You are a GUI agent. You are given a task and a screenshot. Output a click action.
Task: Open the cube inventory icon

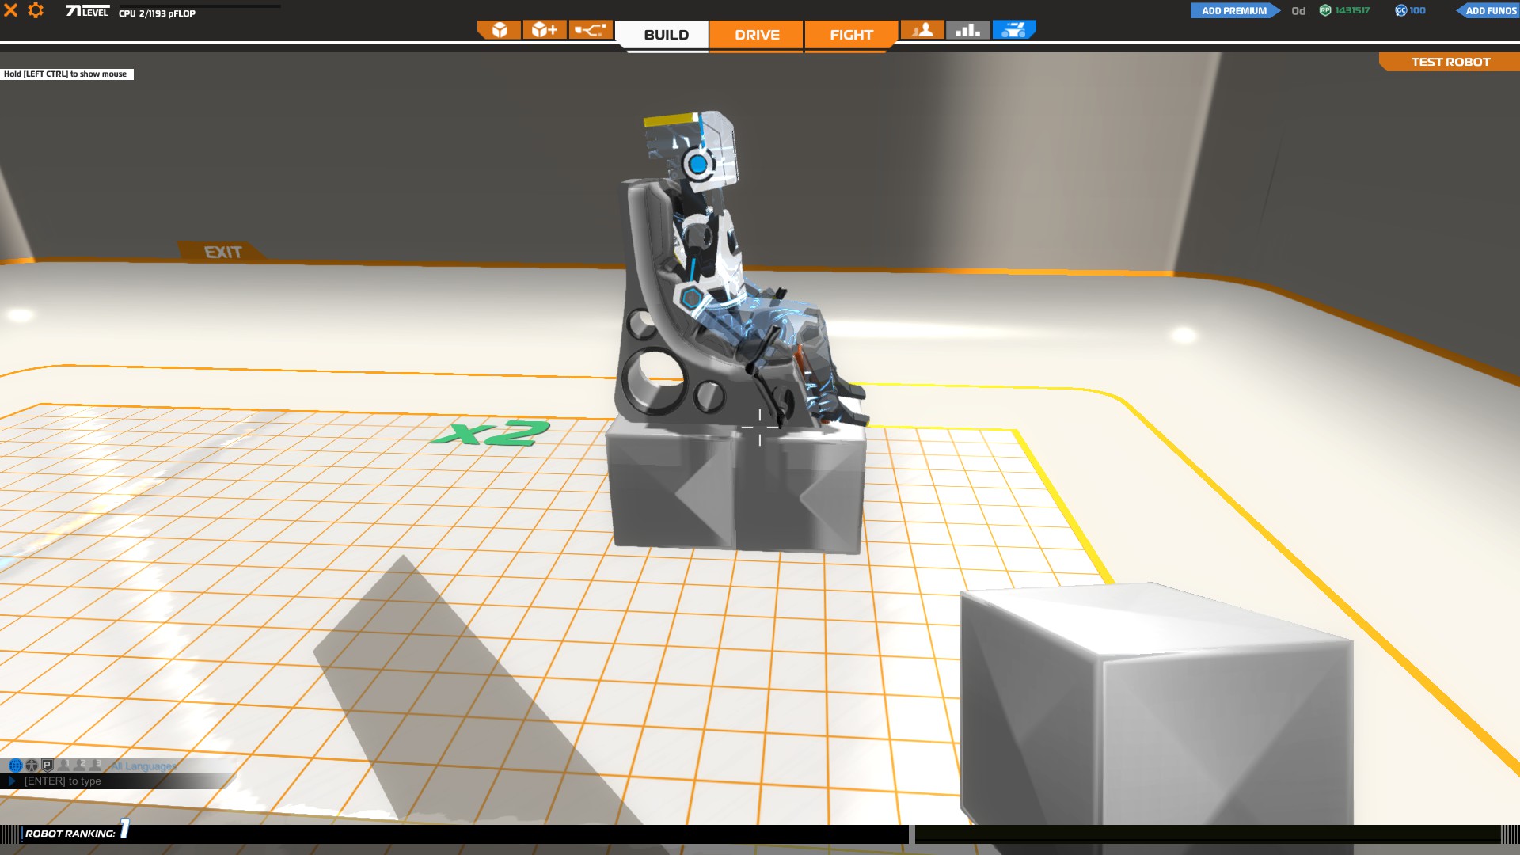pos(499,30)
